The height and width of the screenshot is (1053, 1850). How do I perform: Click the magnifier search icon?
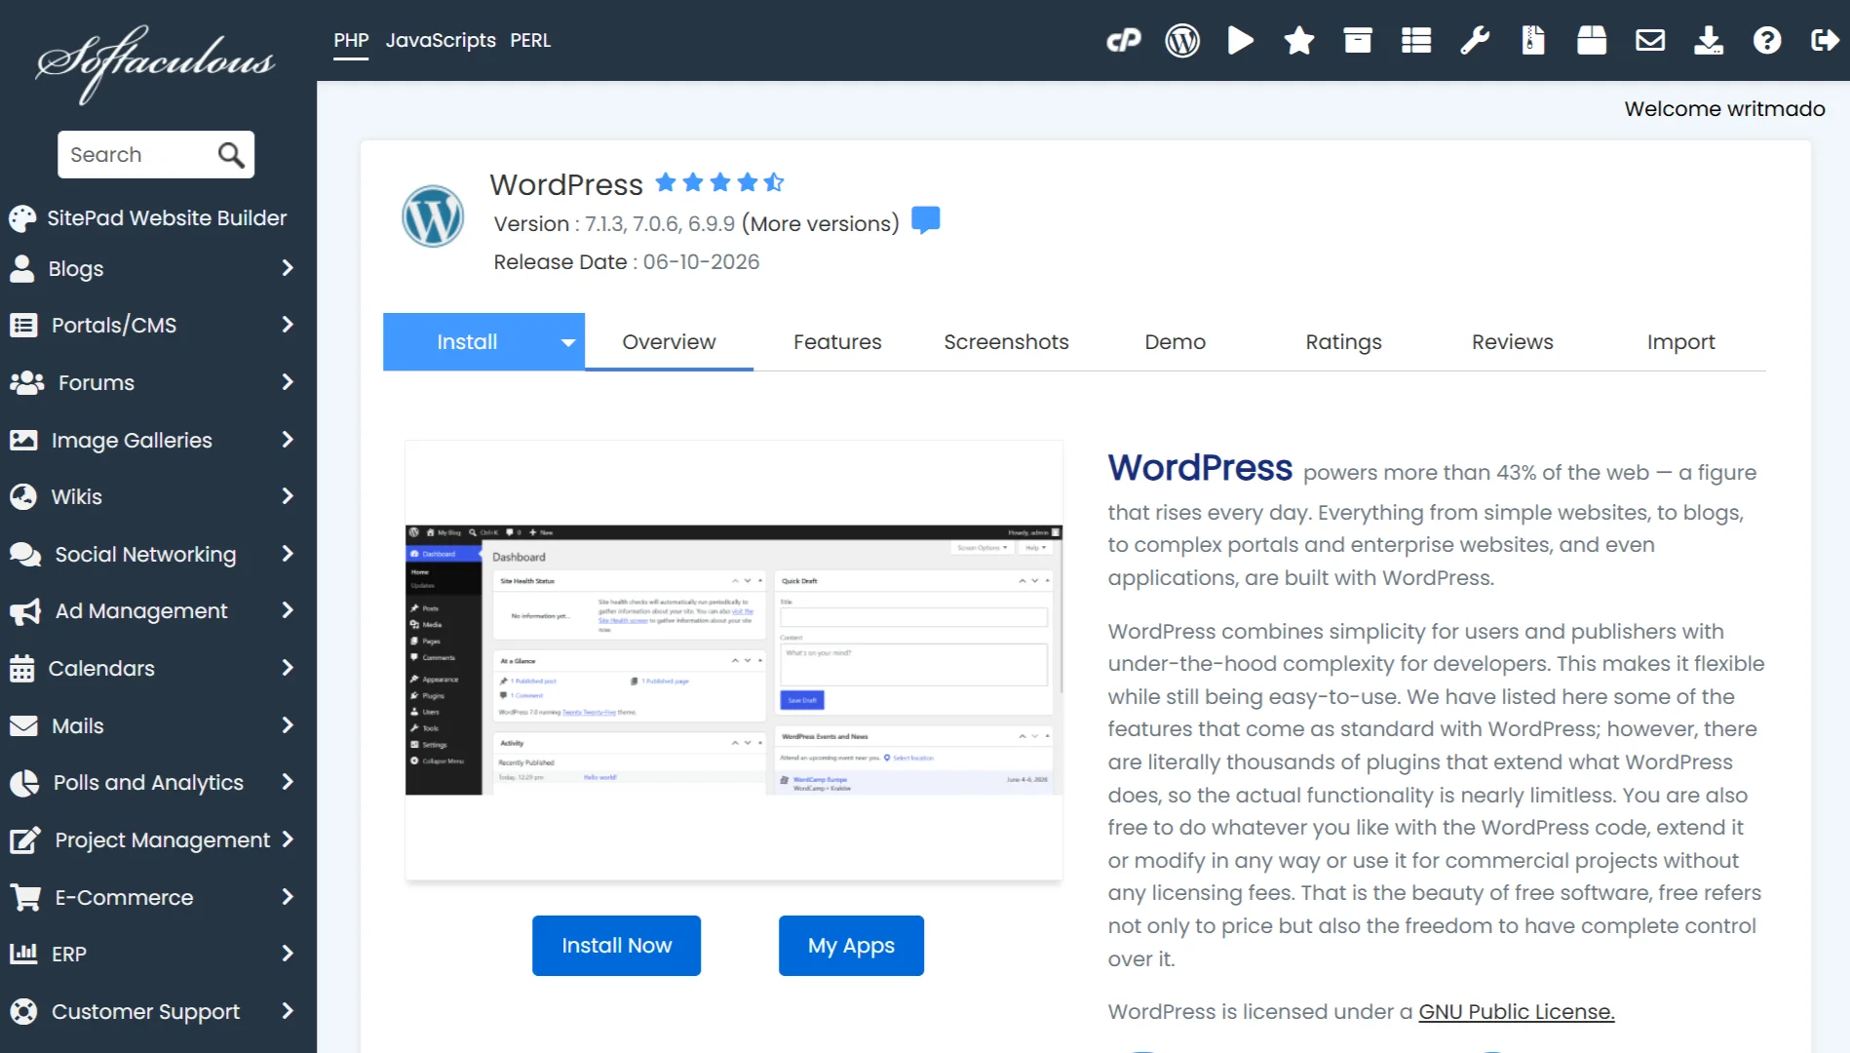[x=231, y=154]
